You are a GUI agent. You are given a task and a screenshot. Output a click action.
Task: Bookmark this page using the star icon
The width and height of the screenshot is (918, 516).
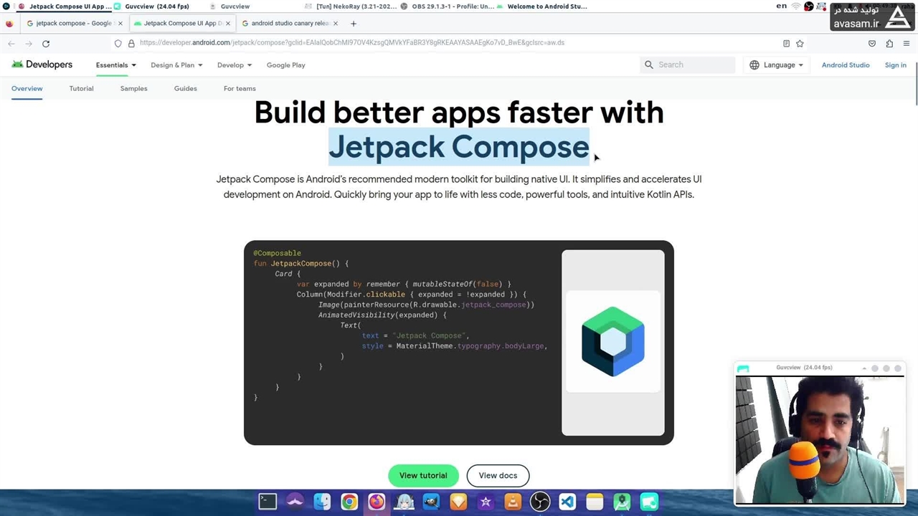click(x=800, y=43)
